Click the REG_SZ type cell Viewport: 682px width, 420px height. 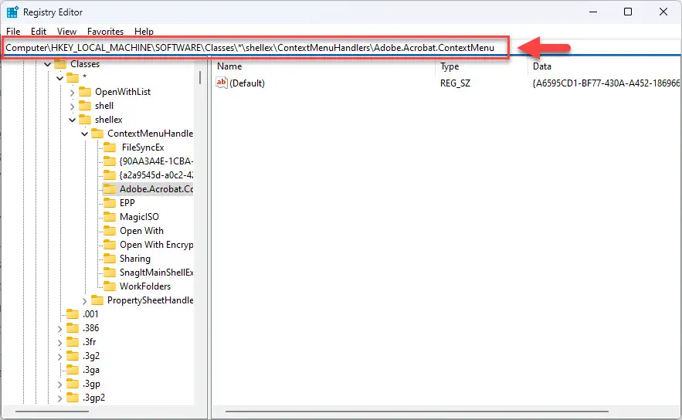[x=455, y=83]
